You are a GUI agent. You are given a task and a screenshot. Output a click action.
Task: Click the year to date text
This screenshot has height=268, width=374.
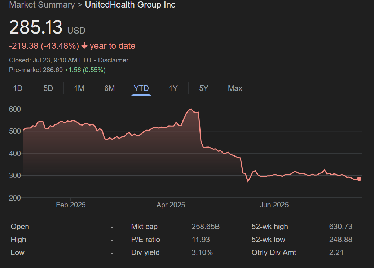pyautogui.click(x=113, y=45)
